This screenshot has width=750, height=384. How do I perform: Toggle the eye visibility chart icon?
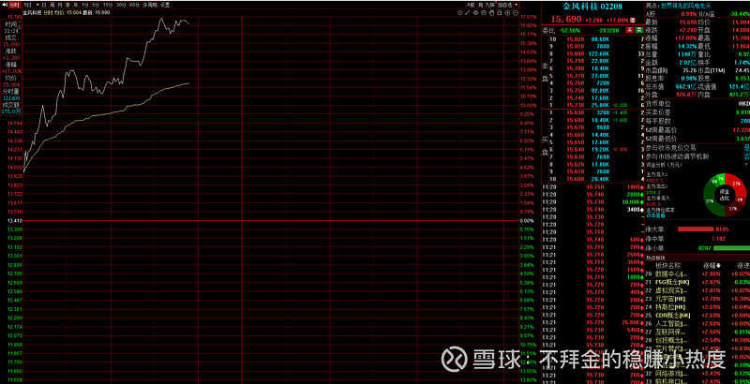click(x=475, y=13)
